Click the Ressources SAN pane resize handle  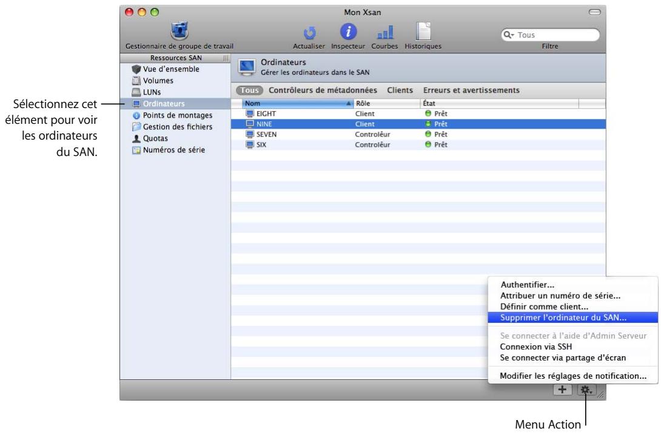tap(226, 58)
